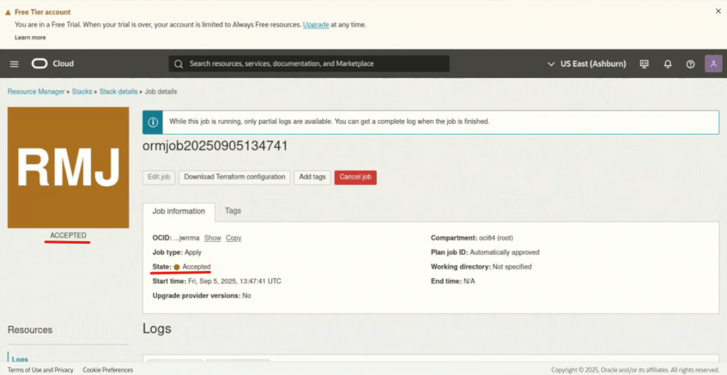Click the Logs section heading
The width and height of the screenshot is (727, 375).
tap(157, 329)
